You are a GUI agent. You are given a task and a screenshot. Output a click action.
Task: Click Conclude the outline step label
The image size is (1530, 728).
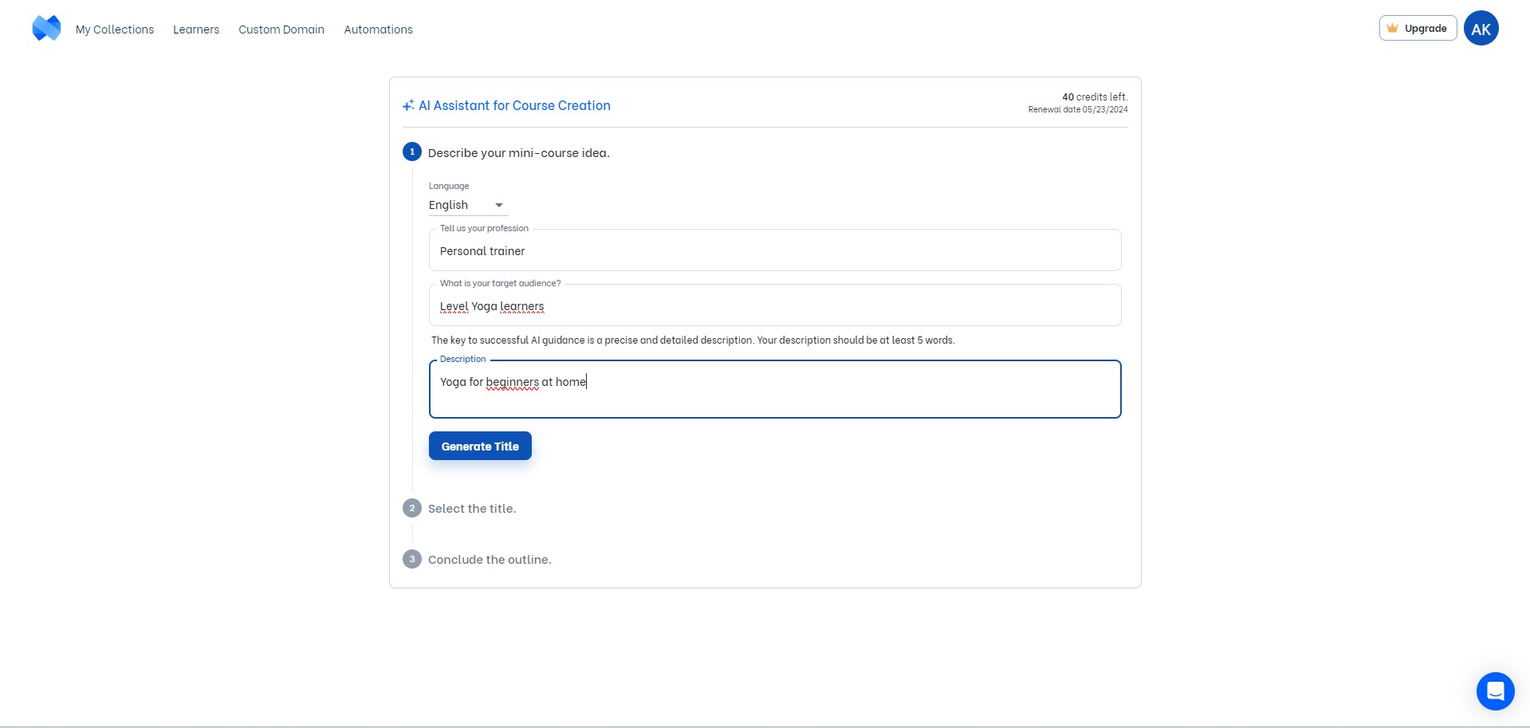pos(490,560)
